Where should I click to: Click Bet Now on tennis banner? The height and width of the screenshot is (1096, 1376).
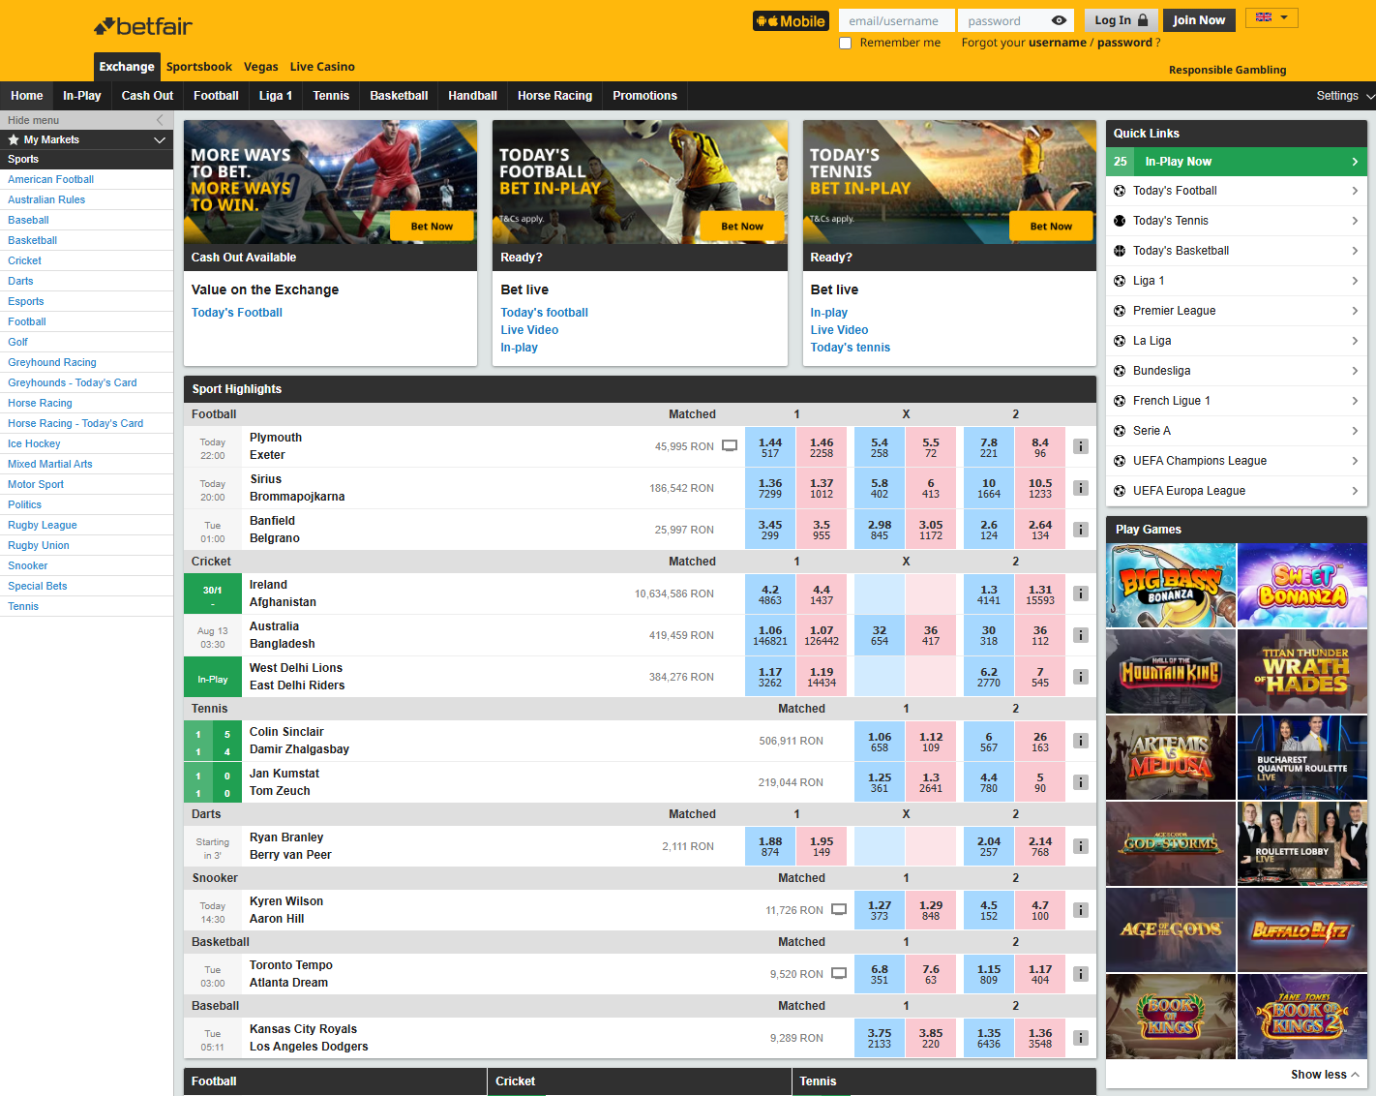click(x=1051, y=226)
